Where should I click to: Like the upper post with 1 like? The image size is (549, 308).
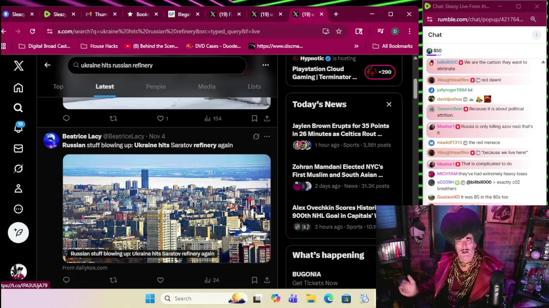click(160, 118)
